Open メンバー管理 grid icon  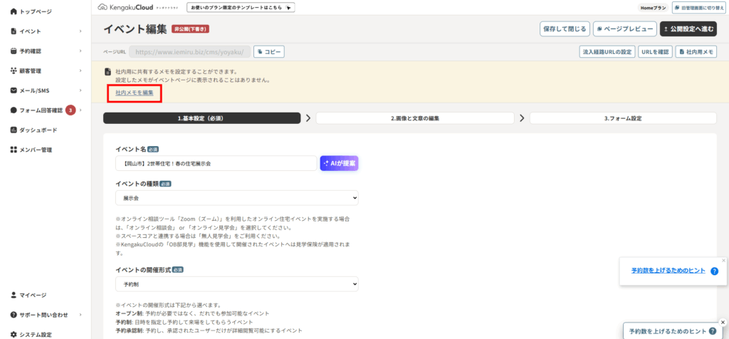[x=13, y=150]
